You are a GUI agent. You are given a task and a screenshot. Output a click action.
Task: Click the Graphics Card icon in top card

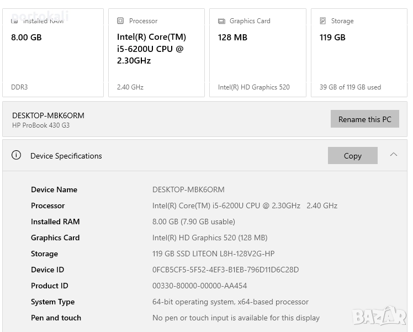(x=221, y=21)
